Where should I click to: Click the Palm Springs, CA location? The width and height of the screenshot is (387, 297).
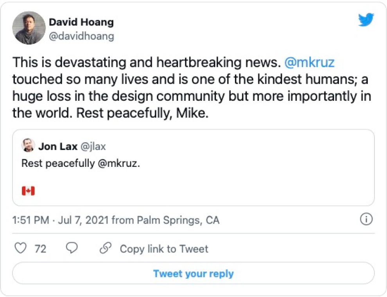(x=178, y=220)
